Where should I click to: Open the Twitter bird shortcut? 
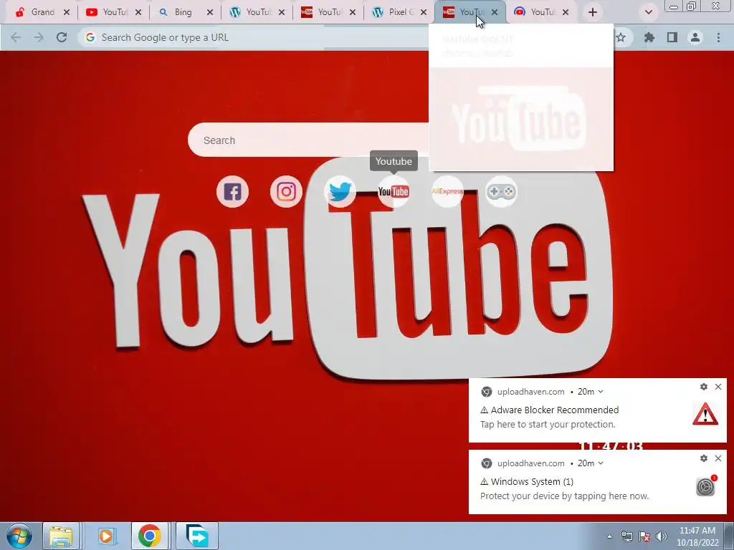[x=340, y=191]
